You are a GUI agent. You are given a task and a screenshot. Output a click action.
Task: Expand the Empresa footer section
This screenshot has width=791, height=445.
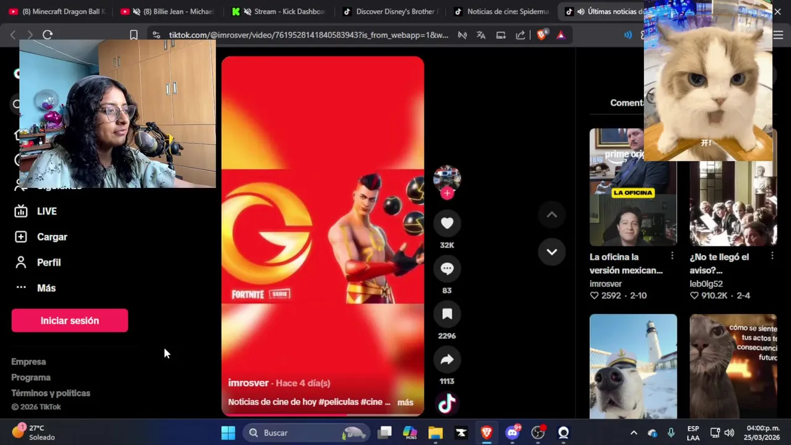(28, 362)
